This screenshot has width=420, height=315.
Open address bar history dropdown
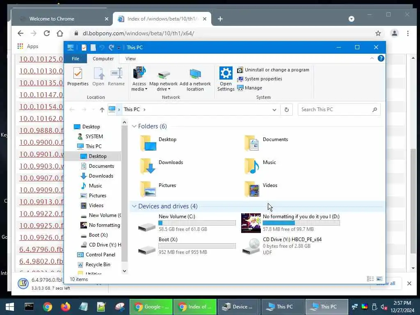pyautogui.click(x=274, y=110)
